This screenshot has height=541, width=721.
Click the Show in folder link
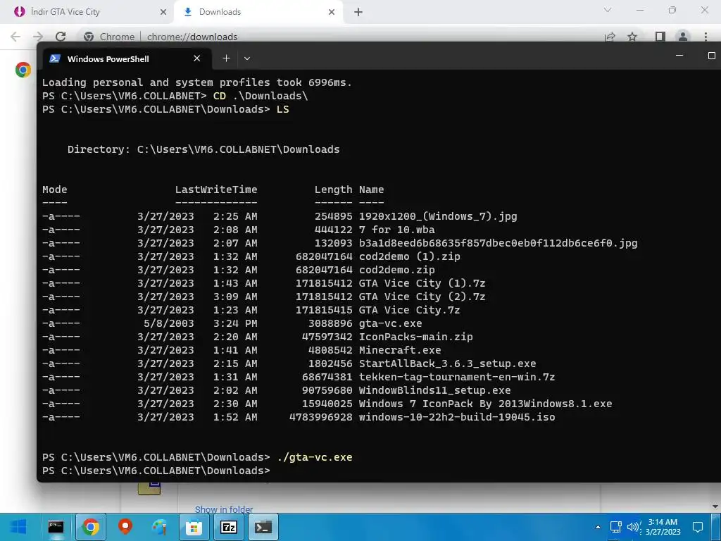coord(224,509)
